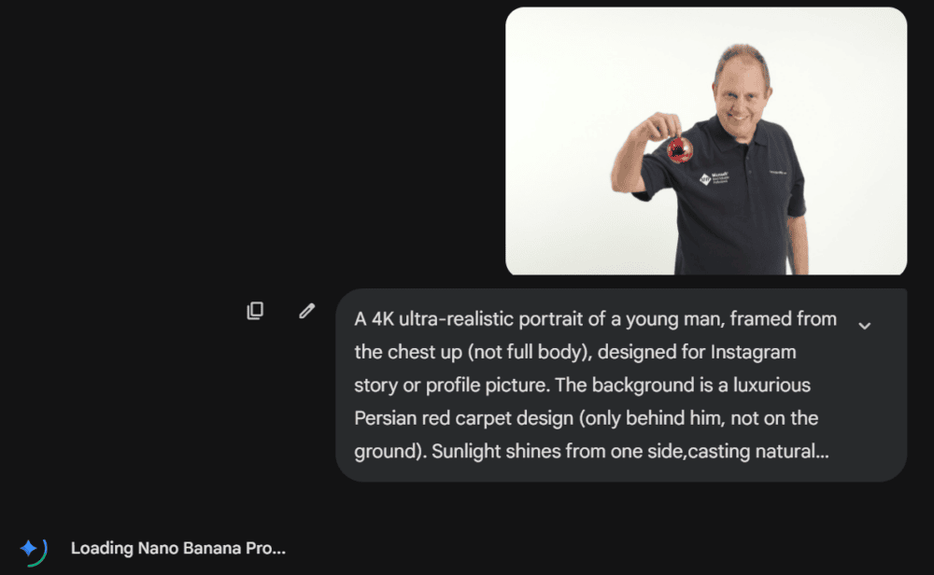This screenshot has height=575, width=934.
Task: Click the prompt message bubble text
Action: (596, 386)
